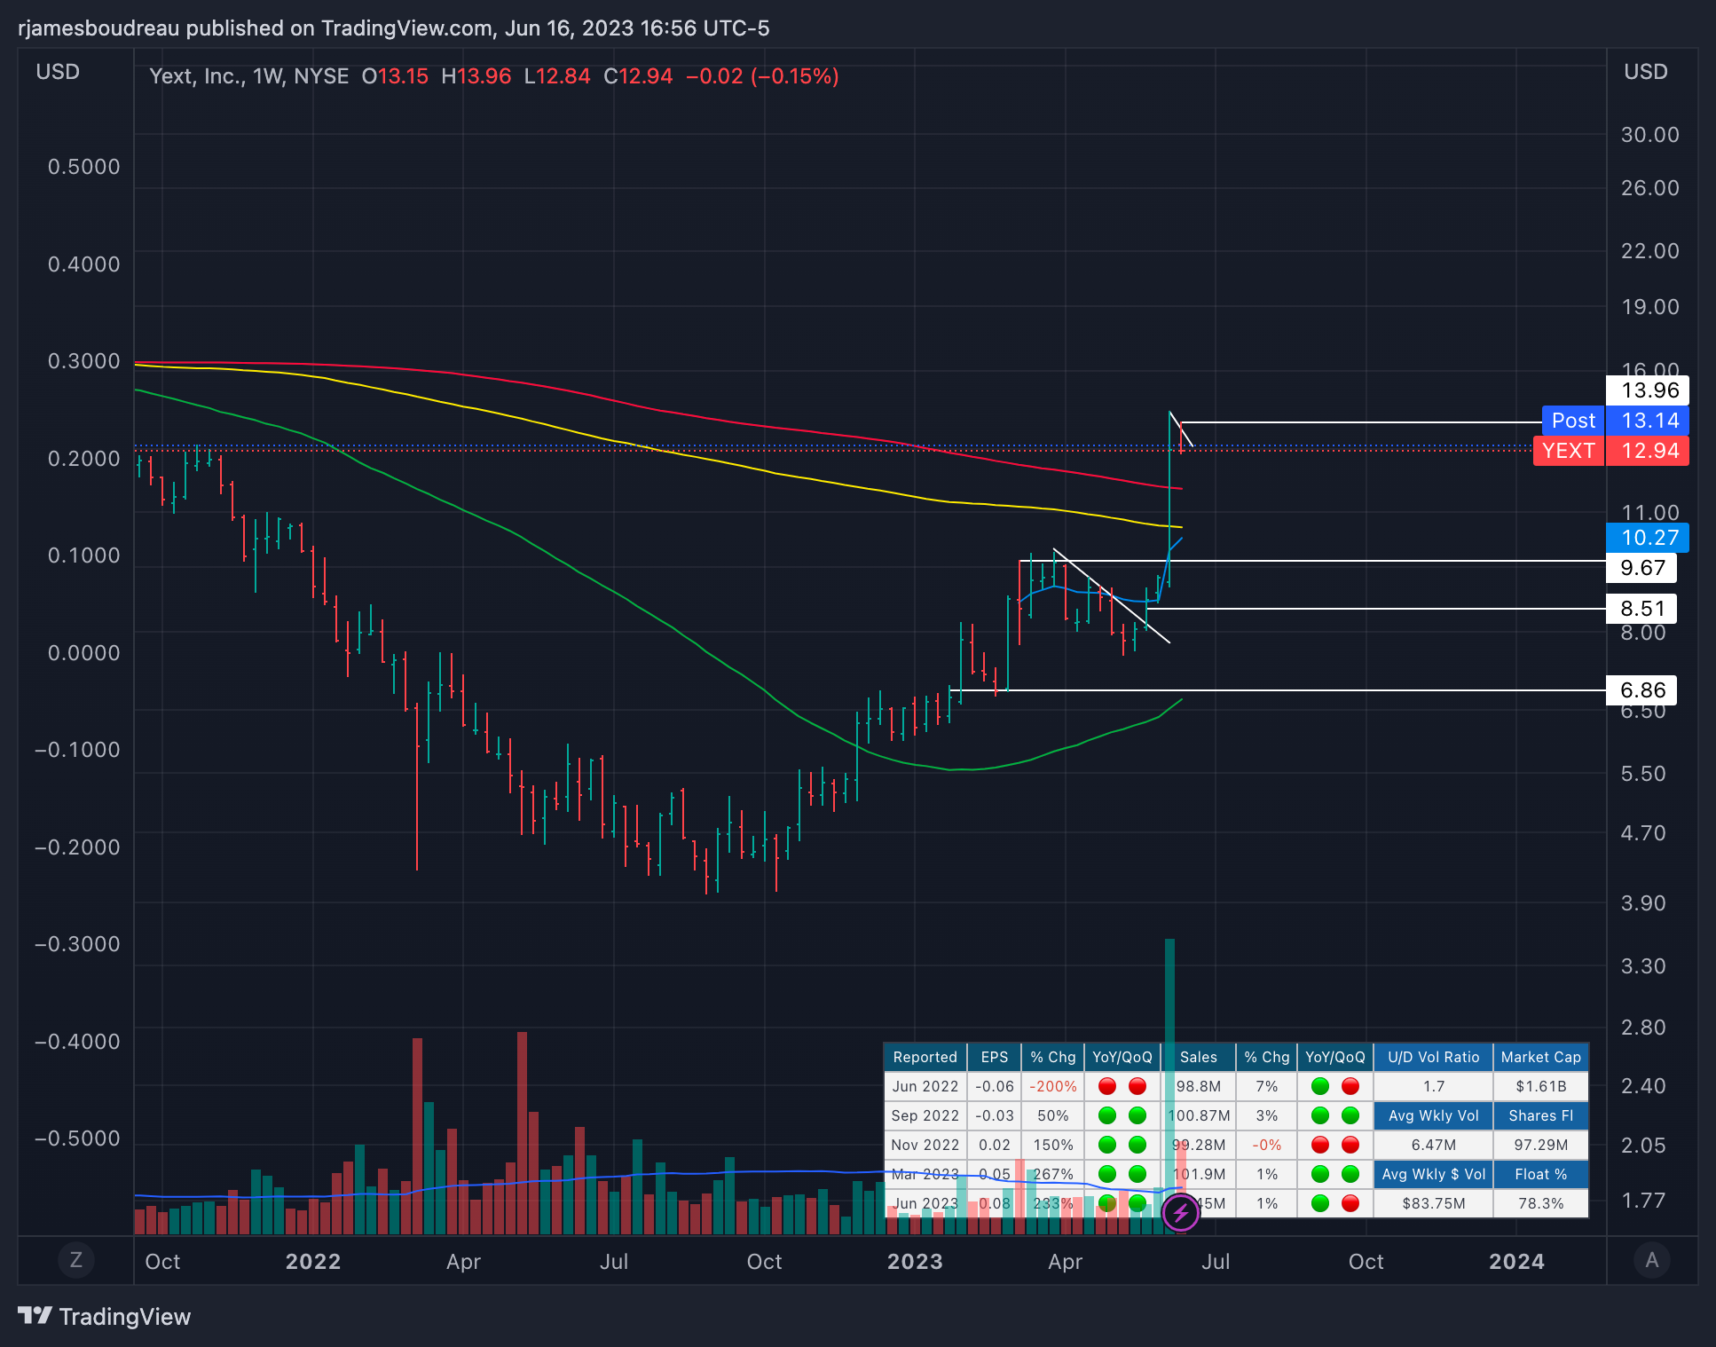Click the purple lightning earnings icon

point(1180,1212)
